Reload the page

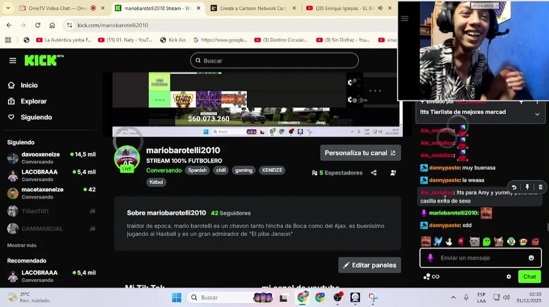click(x=38, y=25)
